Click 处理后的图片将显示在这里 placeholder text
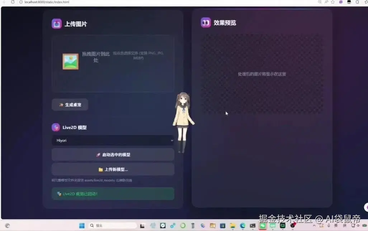 [262, 74]
